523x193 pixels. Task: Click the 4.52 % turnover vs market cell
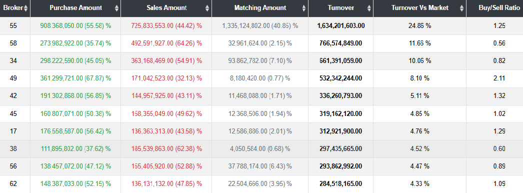pyautogui.click(x=419, y=149)
